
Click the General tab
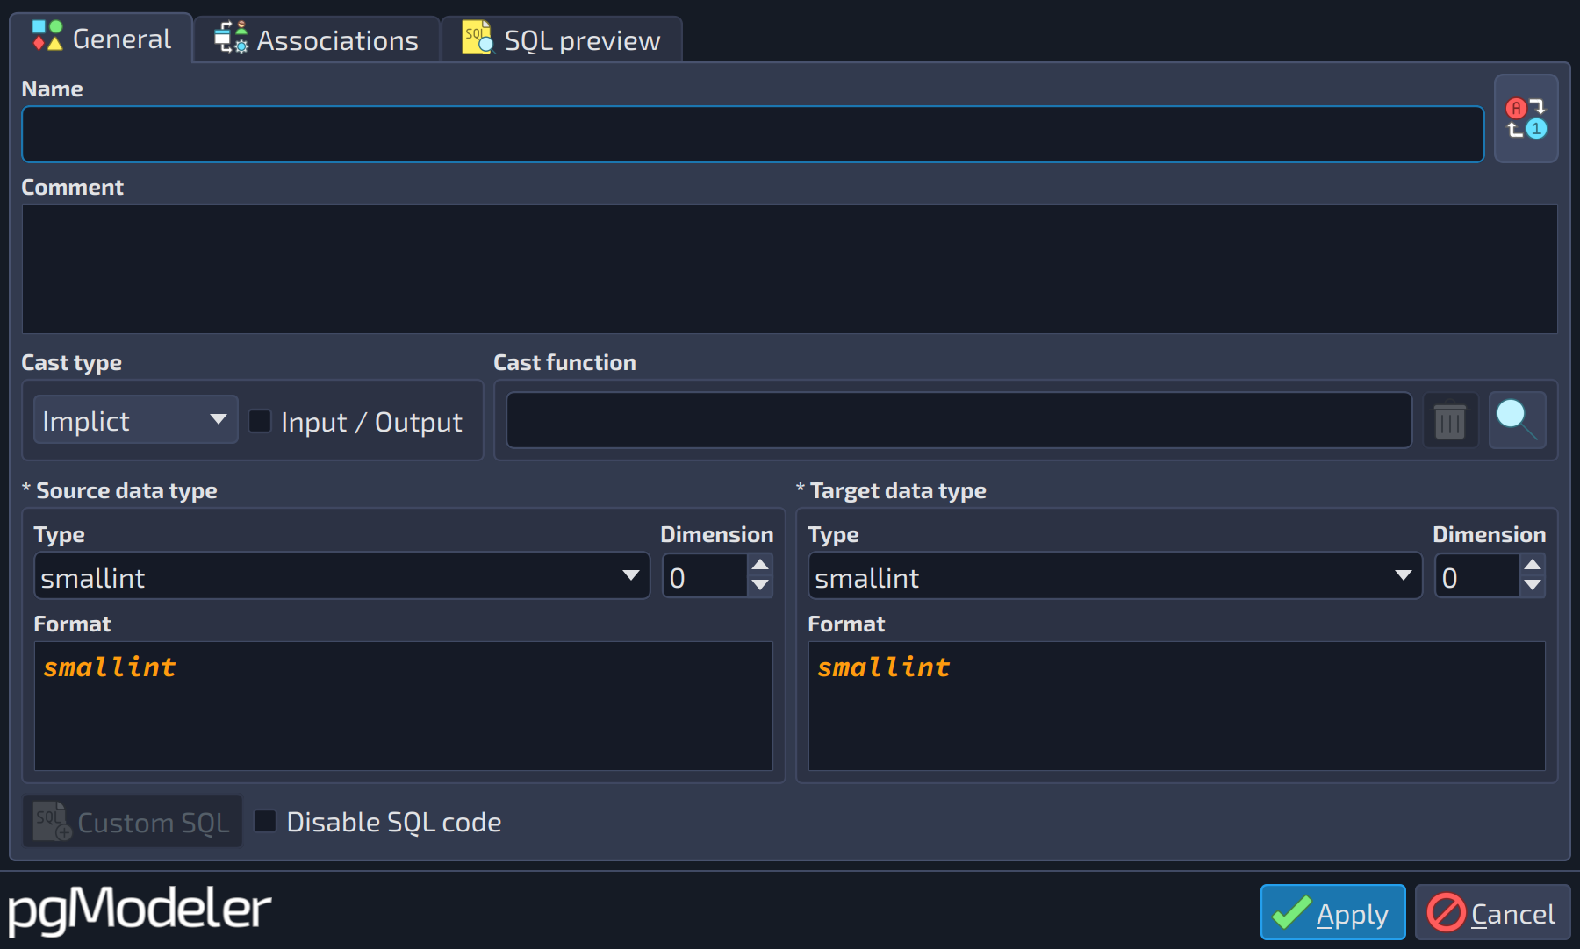pos(101,39)
